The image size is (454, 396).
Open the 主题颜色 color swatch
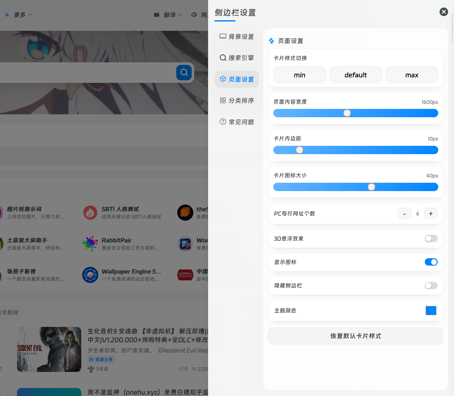(431, 311)
